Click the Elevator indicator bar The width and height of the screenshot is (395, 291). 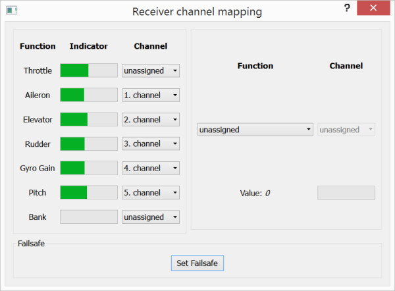point(88,119)
